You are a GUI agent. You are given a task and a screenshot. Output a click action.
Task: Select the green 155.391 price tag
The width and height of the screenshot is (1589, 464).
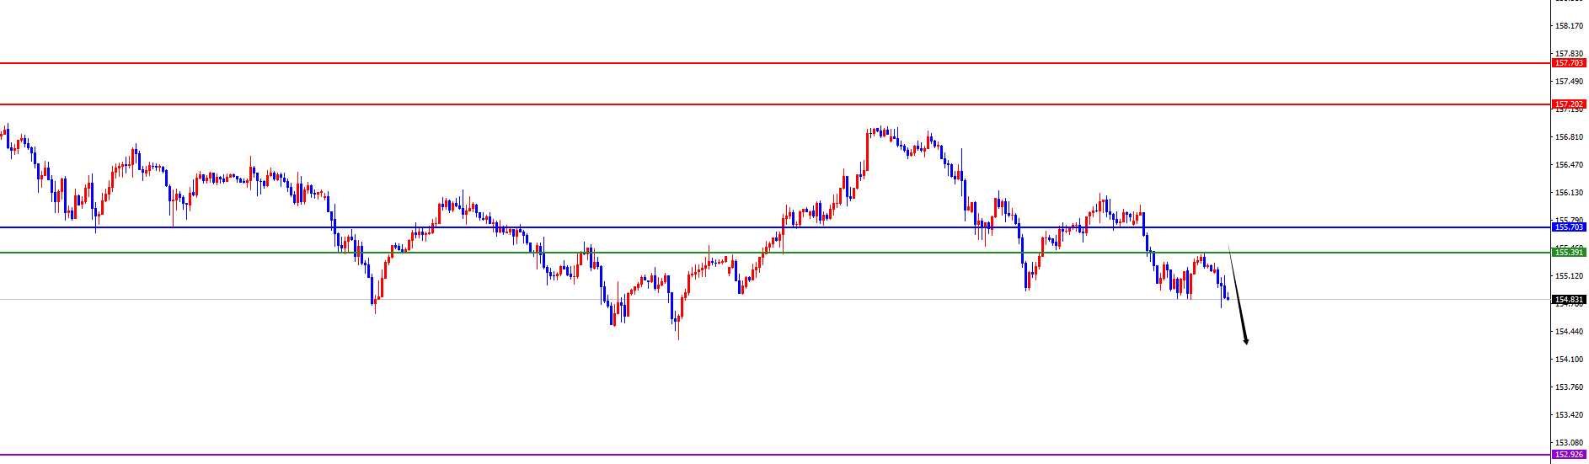(x=1569, y=253)
